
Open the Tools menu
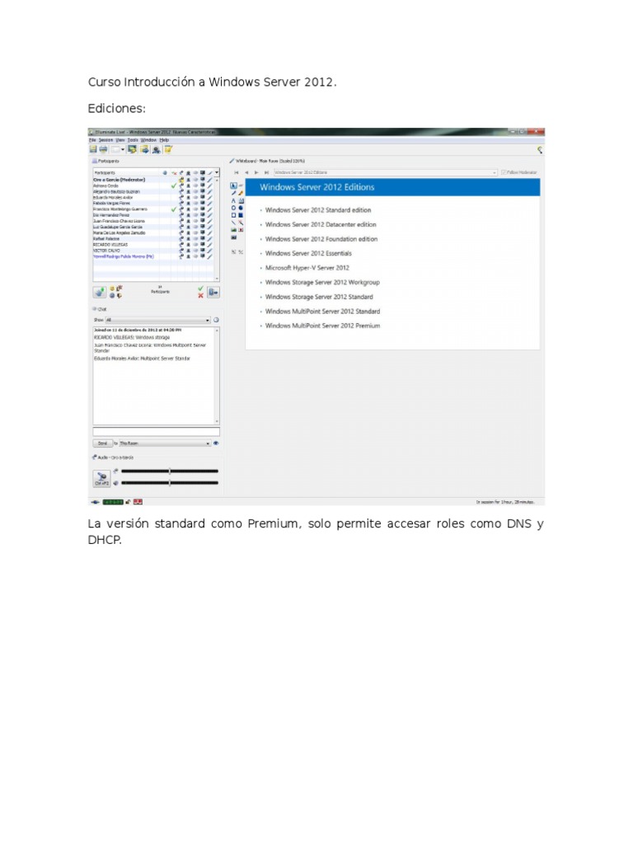pos(133,140)
